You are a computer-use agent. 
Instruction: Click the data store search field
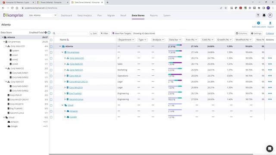[x=70, y=34]
